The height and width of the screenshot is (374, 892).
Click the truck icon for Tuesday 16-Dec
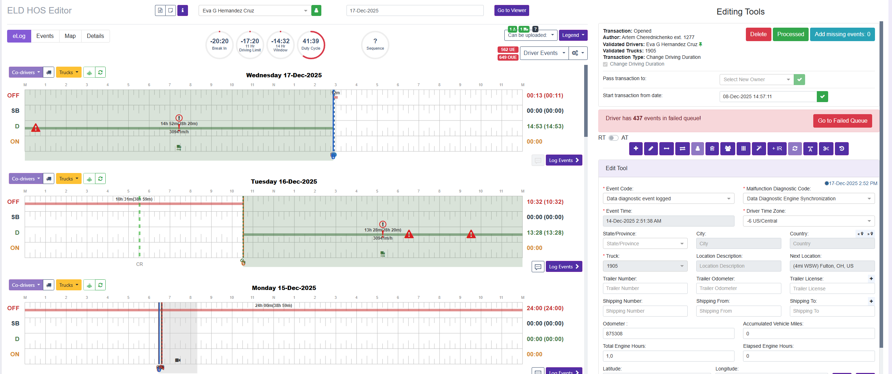click(49, 179)
